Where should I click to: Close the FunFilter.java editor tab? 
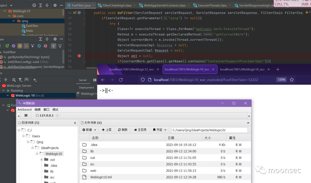pyautogui.click(x=93, y=5)
